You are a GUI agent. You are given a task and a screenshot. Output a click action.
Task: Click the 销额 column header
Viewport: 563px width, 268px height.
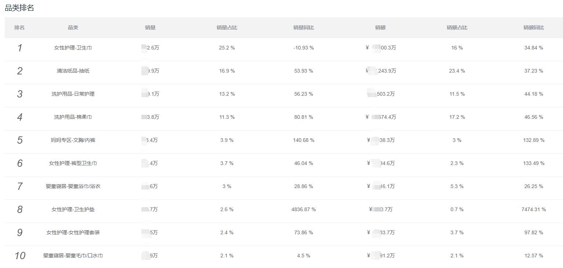[x=380, y=27]
